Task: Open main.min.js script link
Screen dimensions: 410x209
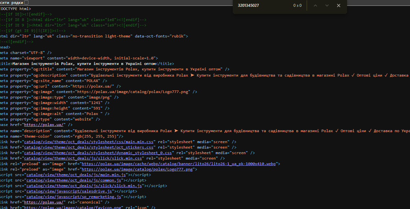Action: 76,175
